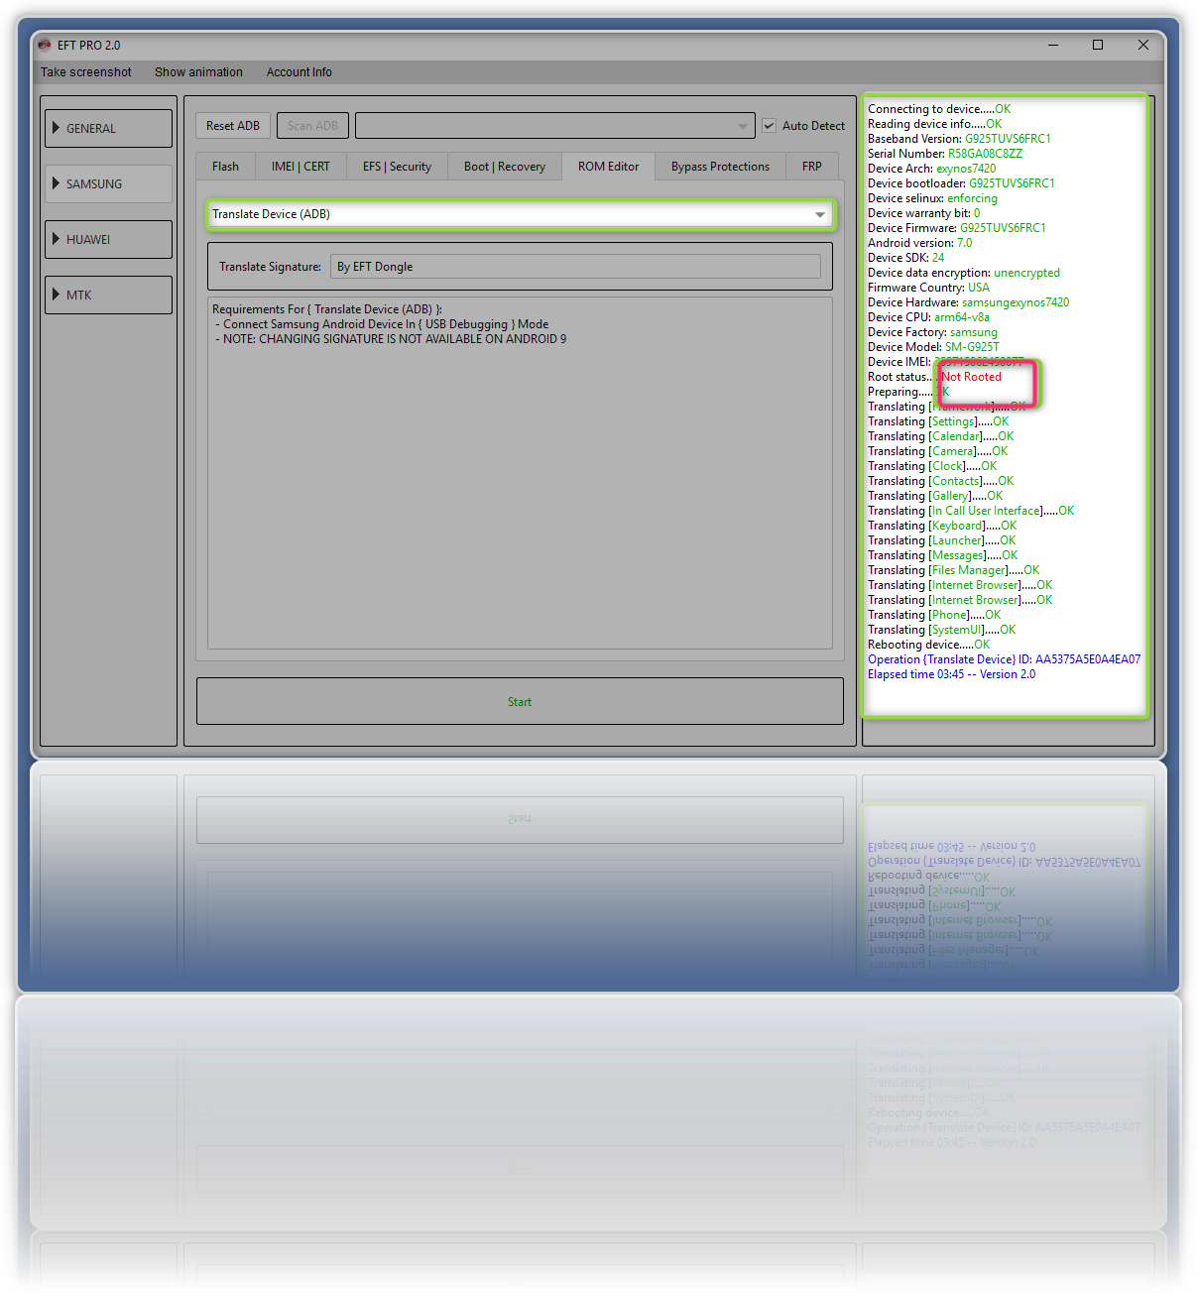Image resolution: width=1197 pixels, height=1303 pixels.
Task: Click the 'Firmware Country: USA' line
Action: [928, 288]
